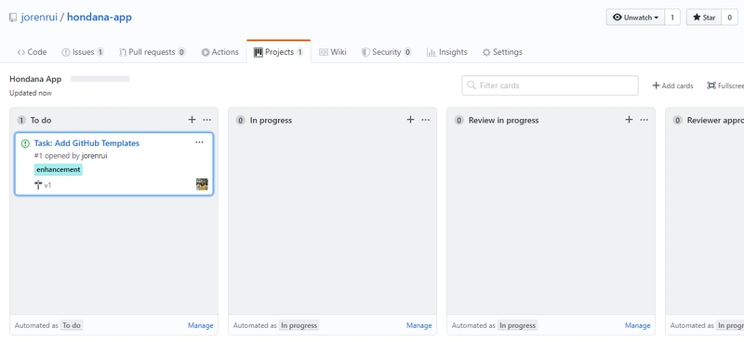View the watchers count of 1

(671, 18)
